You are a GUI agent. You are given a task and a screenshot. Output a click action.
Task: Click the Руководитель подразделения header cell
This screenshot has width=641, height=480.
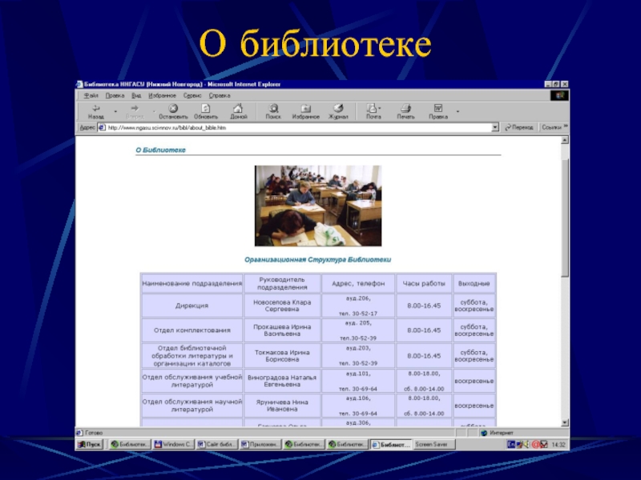(x=282, y=283)
